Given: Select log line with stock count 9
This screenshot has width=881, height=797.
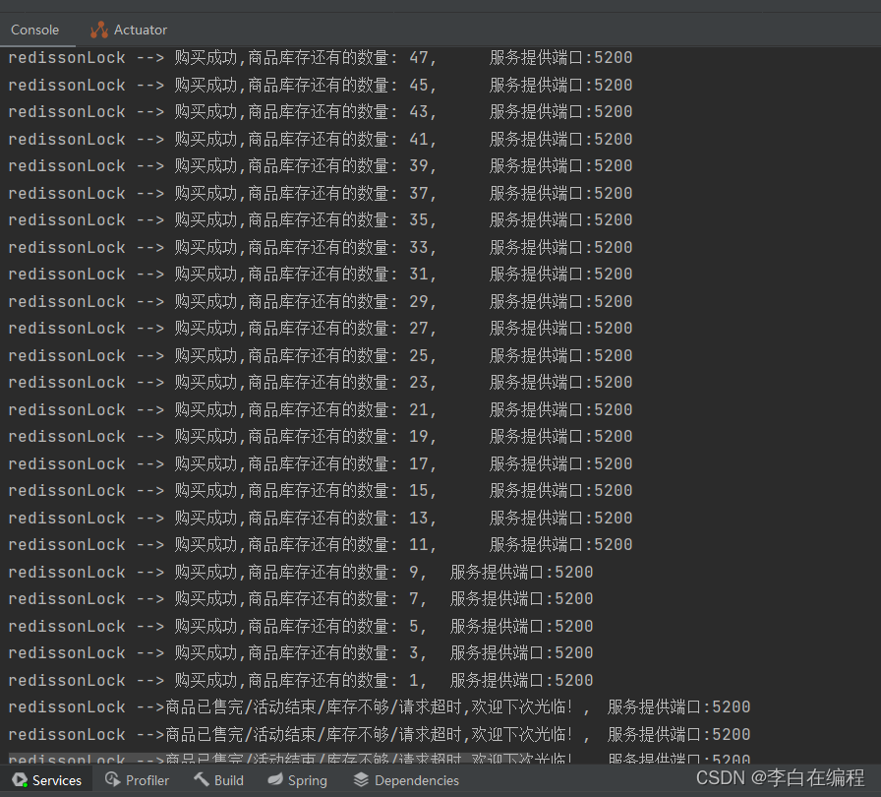Looking at the screenshot, I should tap(301, 573).
